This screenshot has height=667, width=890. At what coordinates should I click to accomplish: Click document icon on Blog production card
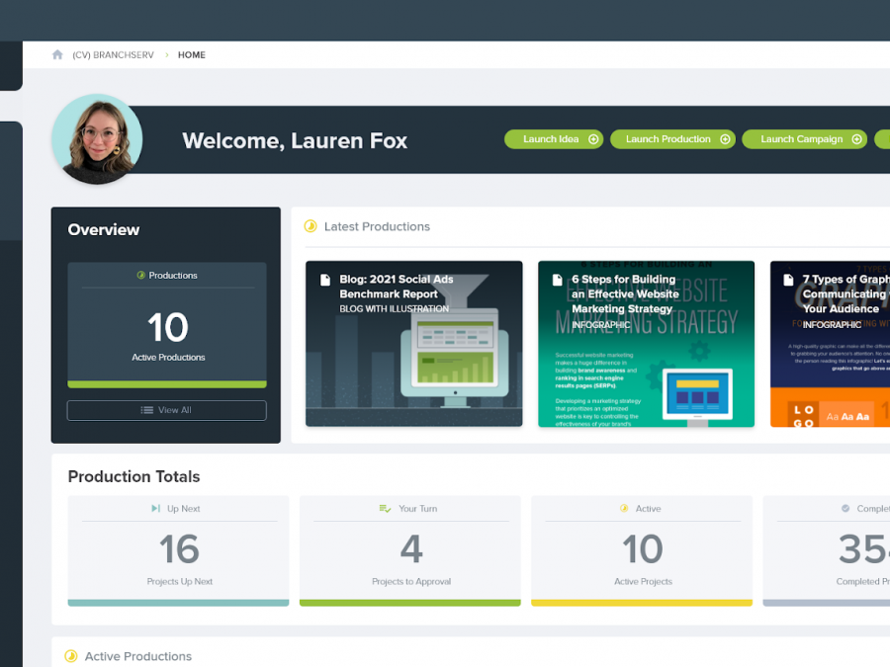point(325,281)
